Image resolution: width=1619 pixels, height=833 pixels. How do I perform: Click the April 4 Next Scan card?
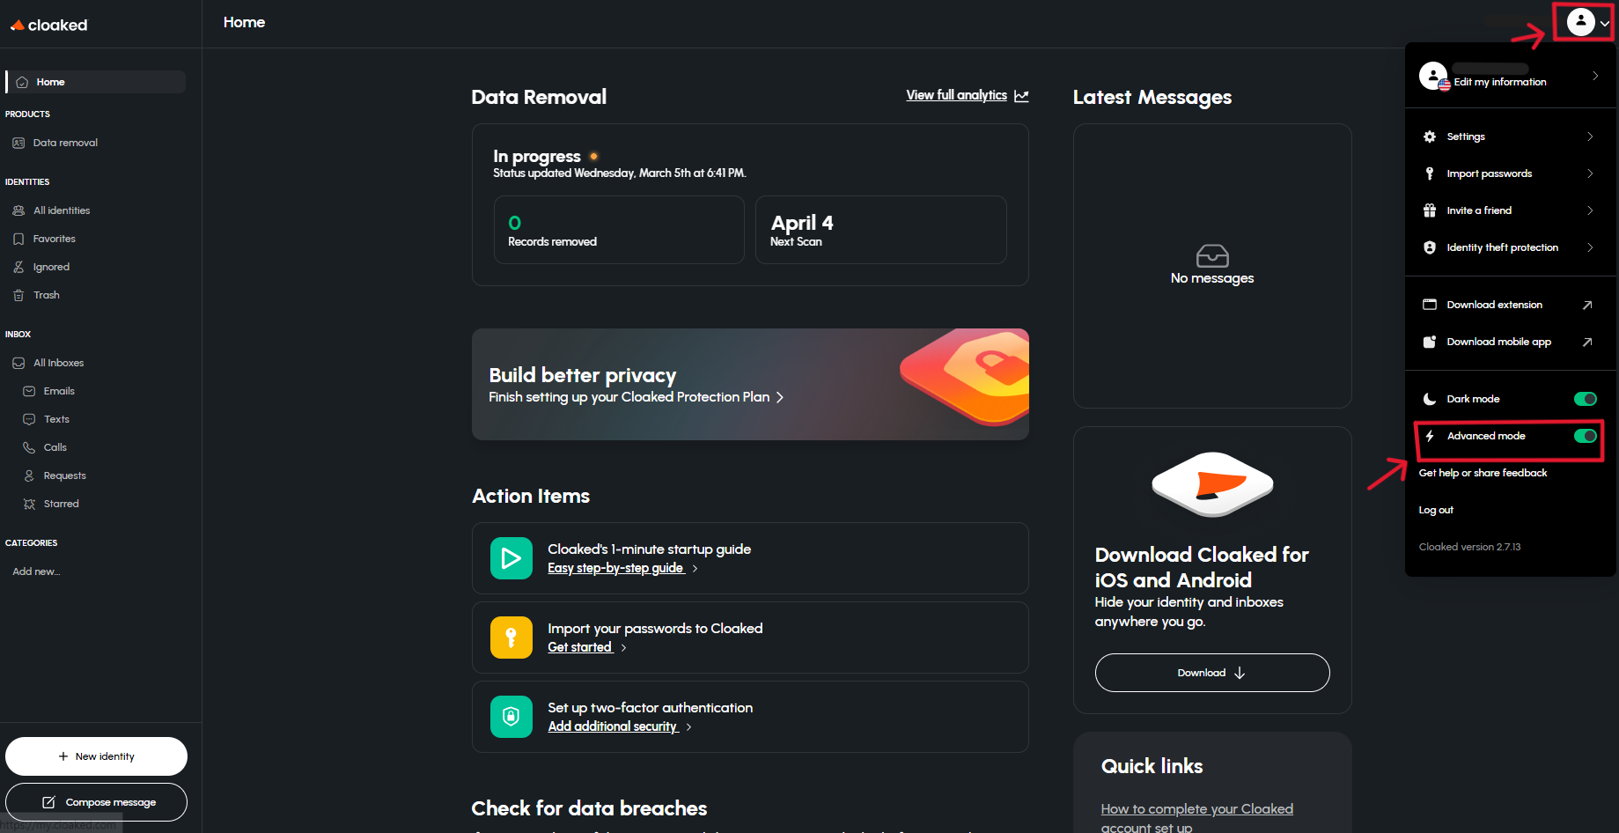pyautogui.click(x=881, y=230)
